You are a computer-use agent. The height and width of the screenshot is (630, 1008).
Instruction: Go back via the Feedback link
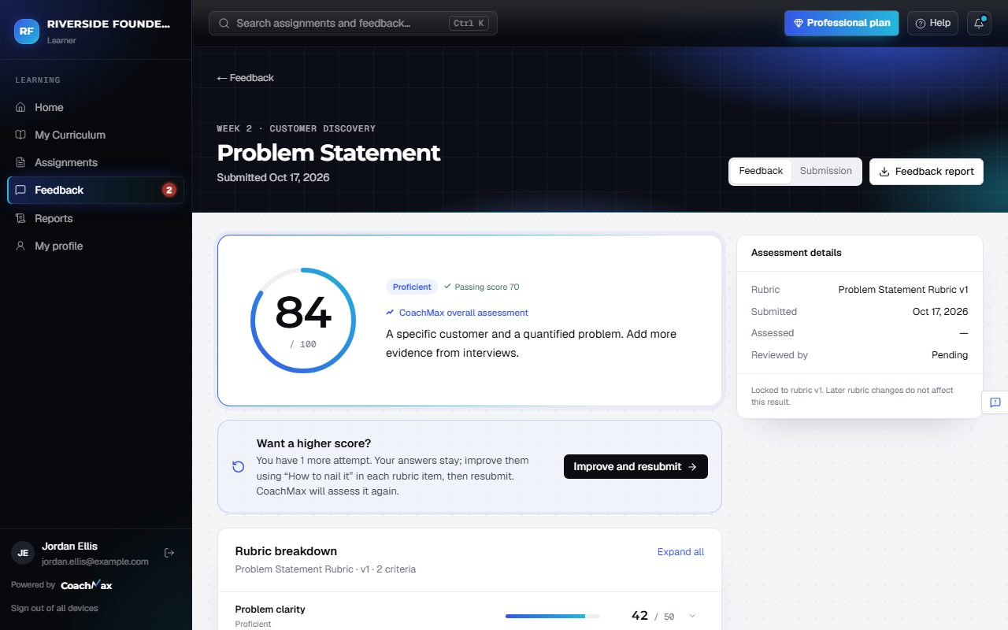(246, 78)
